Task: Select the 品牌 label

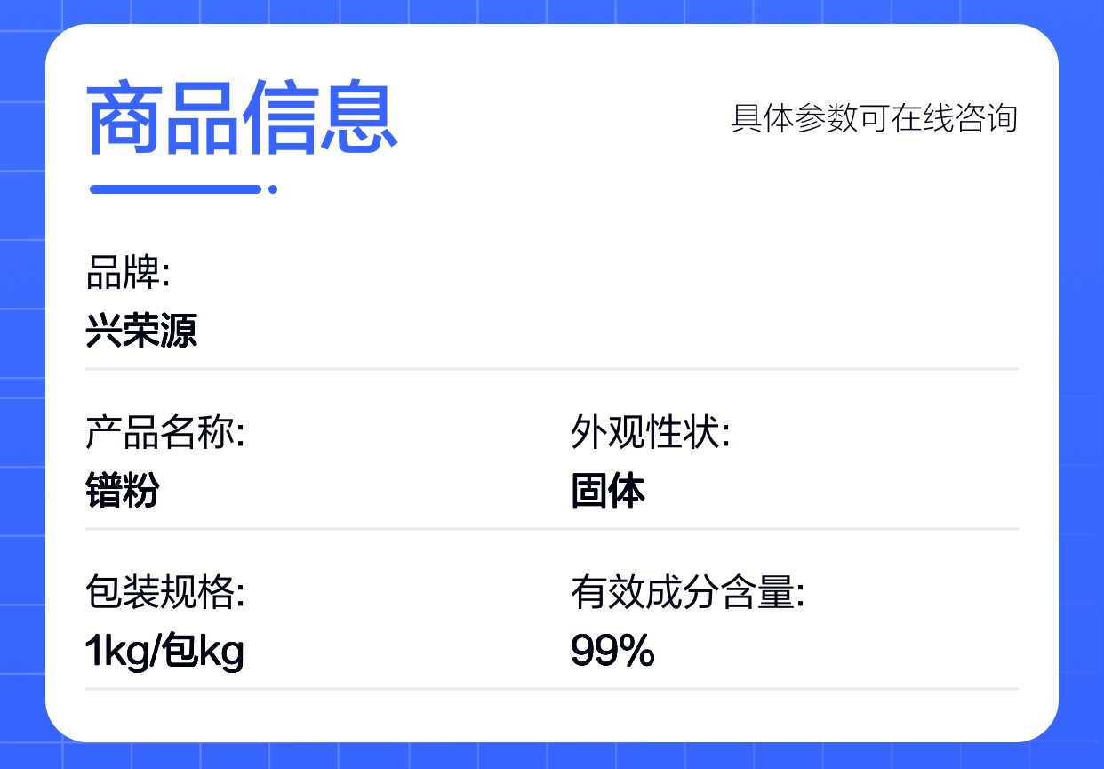Action: point(127,273)
